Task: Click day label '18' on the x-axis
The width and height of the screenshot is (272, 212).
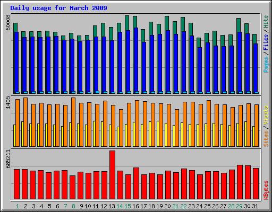Action: 151,206
